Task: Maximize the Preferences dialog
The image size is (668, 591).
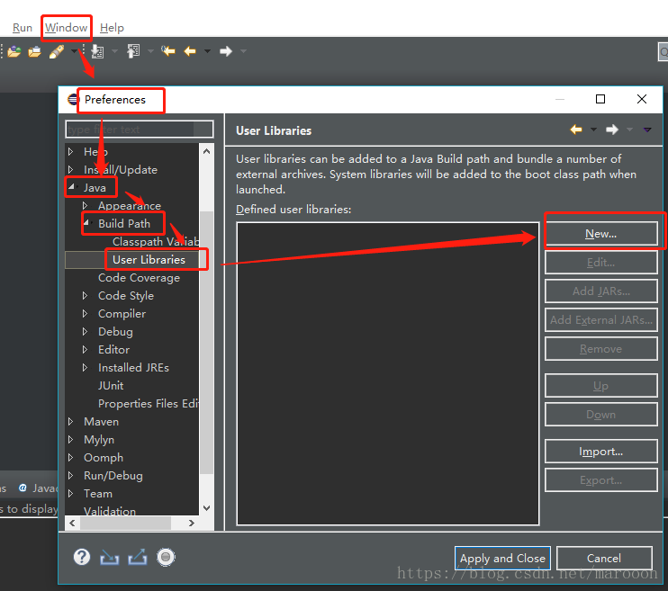Action: click(x=600, y=99)
